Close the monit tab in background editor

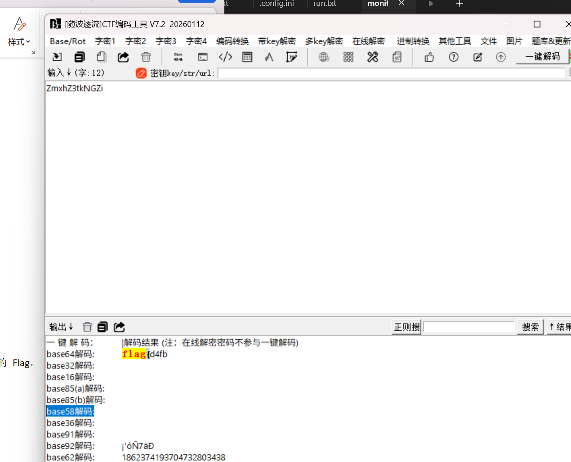(401, 3)
